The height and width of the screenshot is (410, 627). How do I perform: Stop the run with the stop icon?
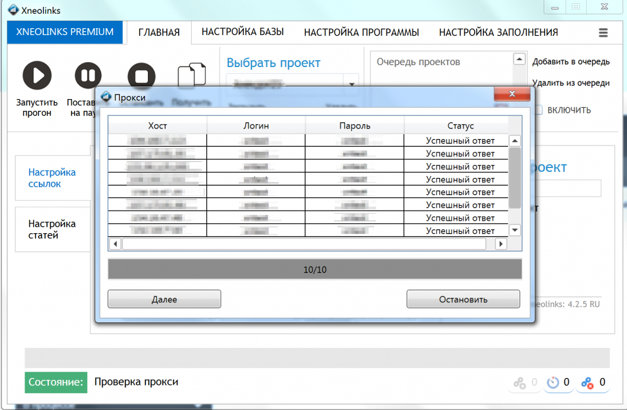pyautogui.click(x=141, y=76)
